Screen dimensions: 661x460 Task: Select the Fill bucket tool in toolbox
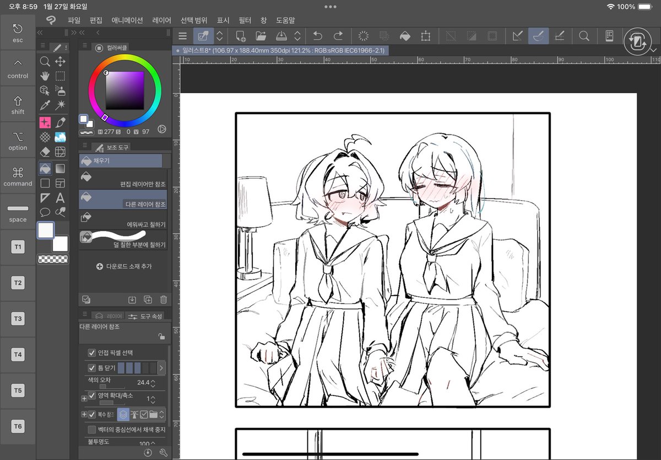pos(45,168)
